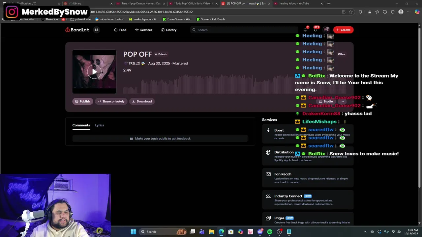Open Spotify from the taskbar
The image size is (422, 237).
point(270,232)
